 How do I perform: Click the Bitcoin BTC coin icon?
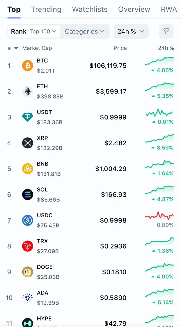(28, 66)
